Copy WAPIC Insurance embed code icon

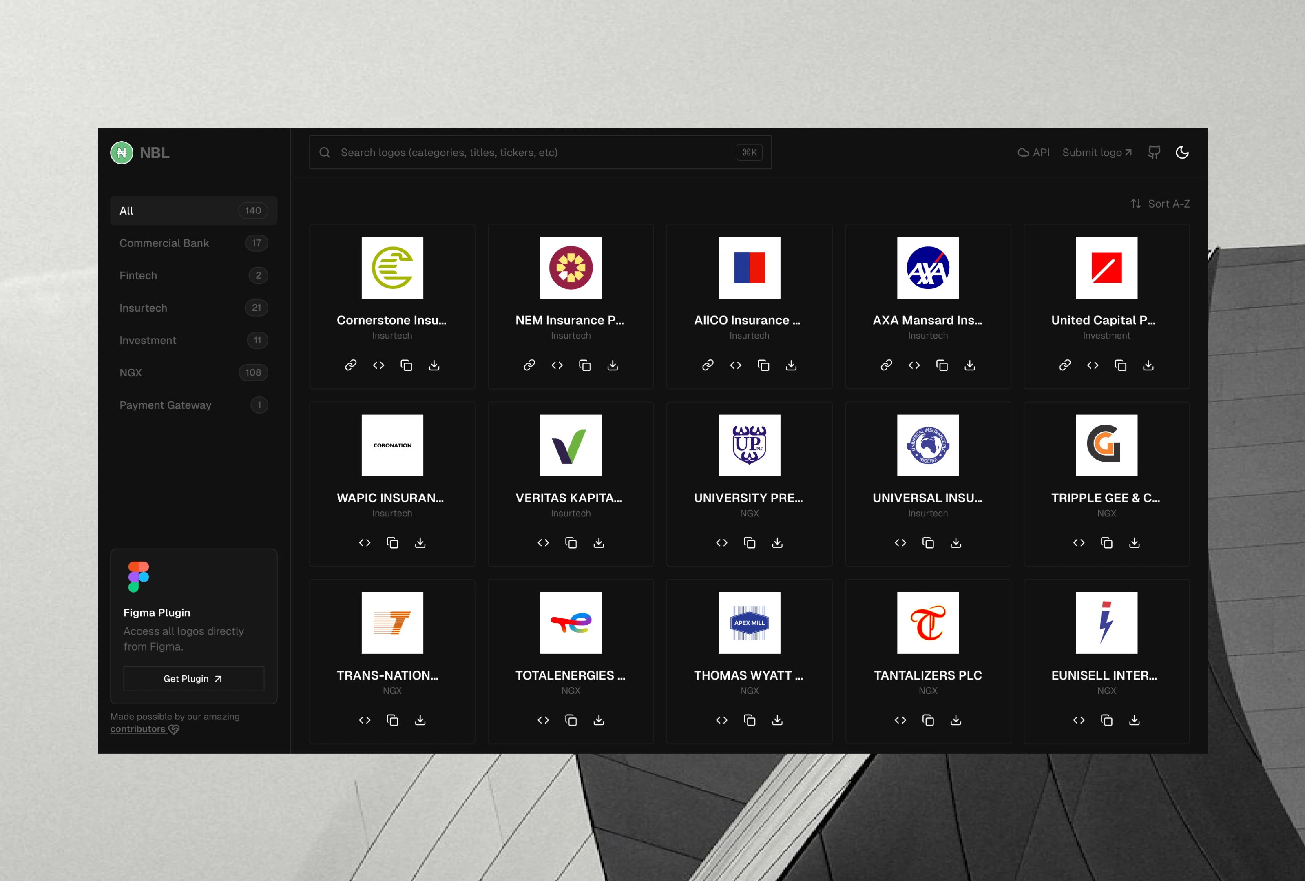[x=365, y=543]
